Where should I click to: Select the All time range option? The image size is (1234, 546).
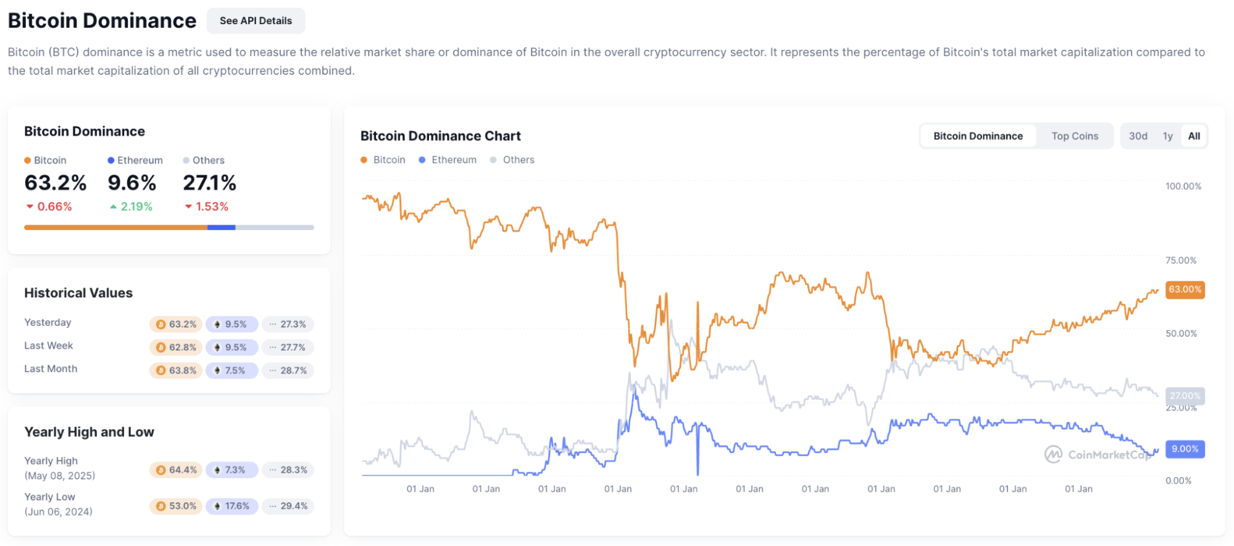[x=1193, y=135]
